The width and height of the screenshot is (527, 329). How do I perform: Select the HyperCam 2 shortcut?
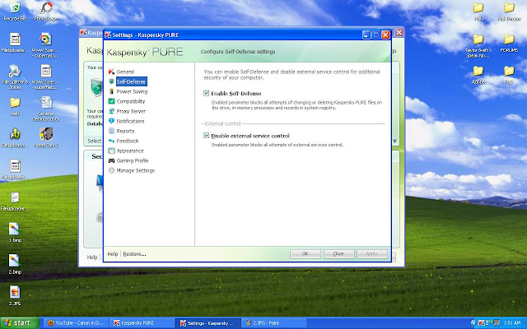[46, 137]
